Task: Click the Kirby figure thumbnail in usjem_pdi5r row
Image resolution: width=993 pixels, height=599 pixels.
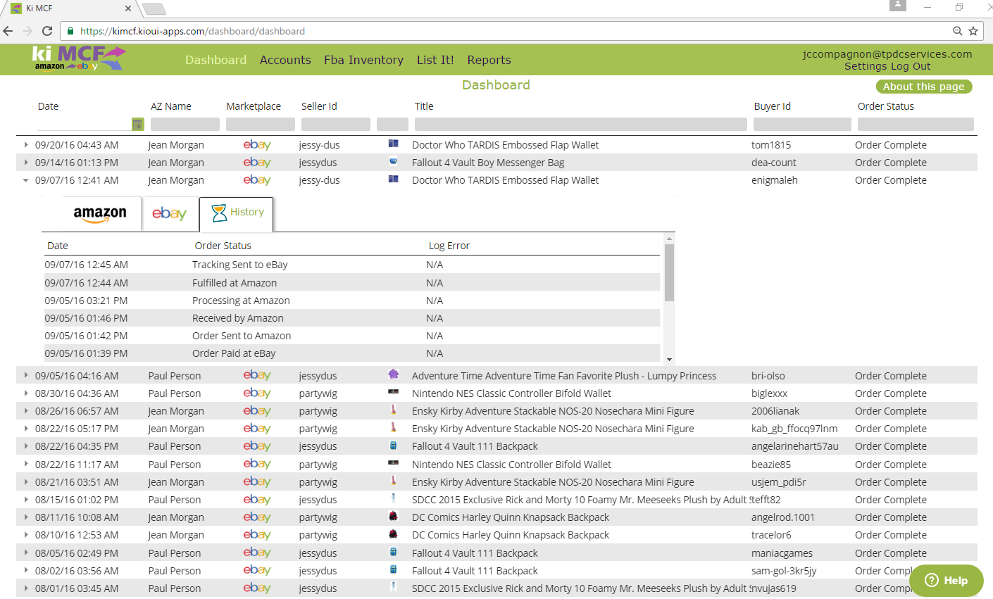Action: pyautogui.click(x=394, y=481)
